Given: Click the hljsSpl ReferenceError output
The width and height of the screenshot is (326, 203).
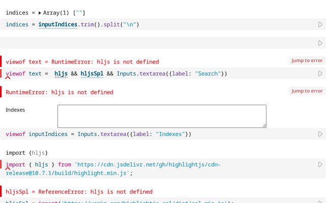Looking at the screenshot, I should (x=79, y=192).
